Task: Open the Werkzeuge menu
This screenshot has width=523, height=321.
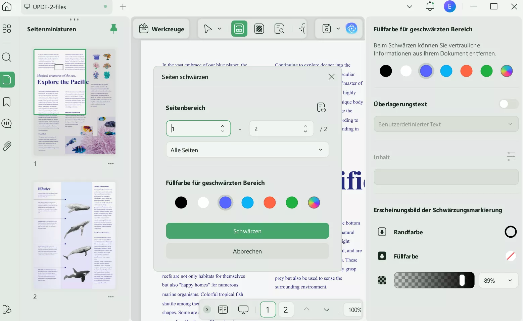Action: (x=161, y=29)
